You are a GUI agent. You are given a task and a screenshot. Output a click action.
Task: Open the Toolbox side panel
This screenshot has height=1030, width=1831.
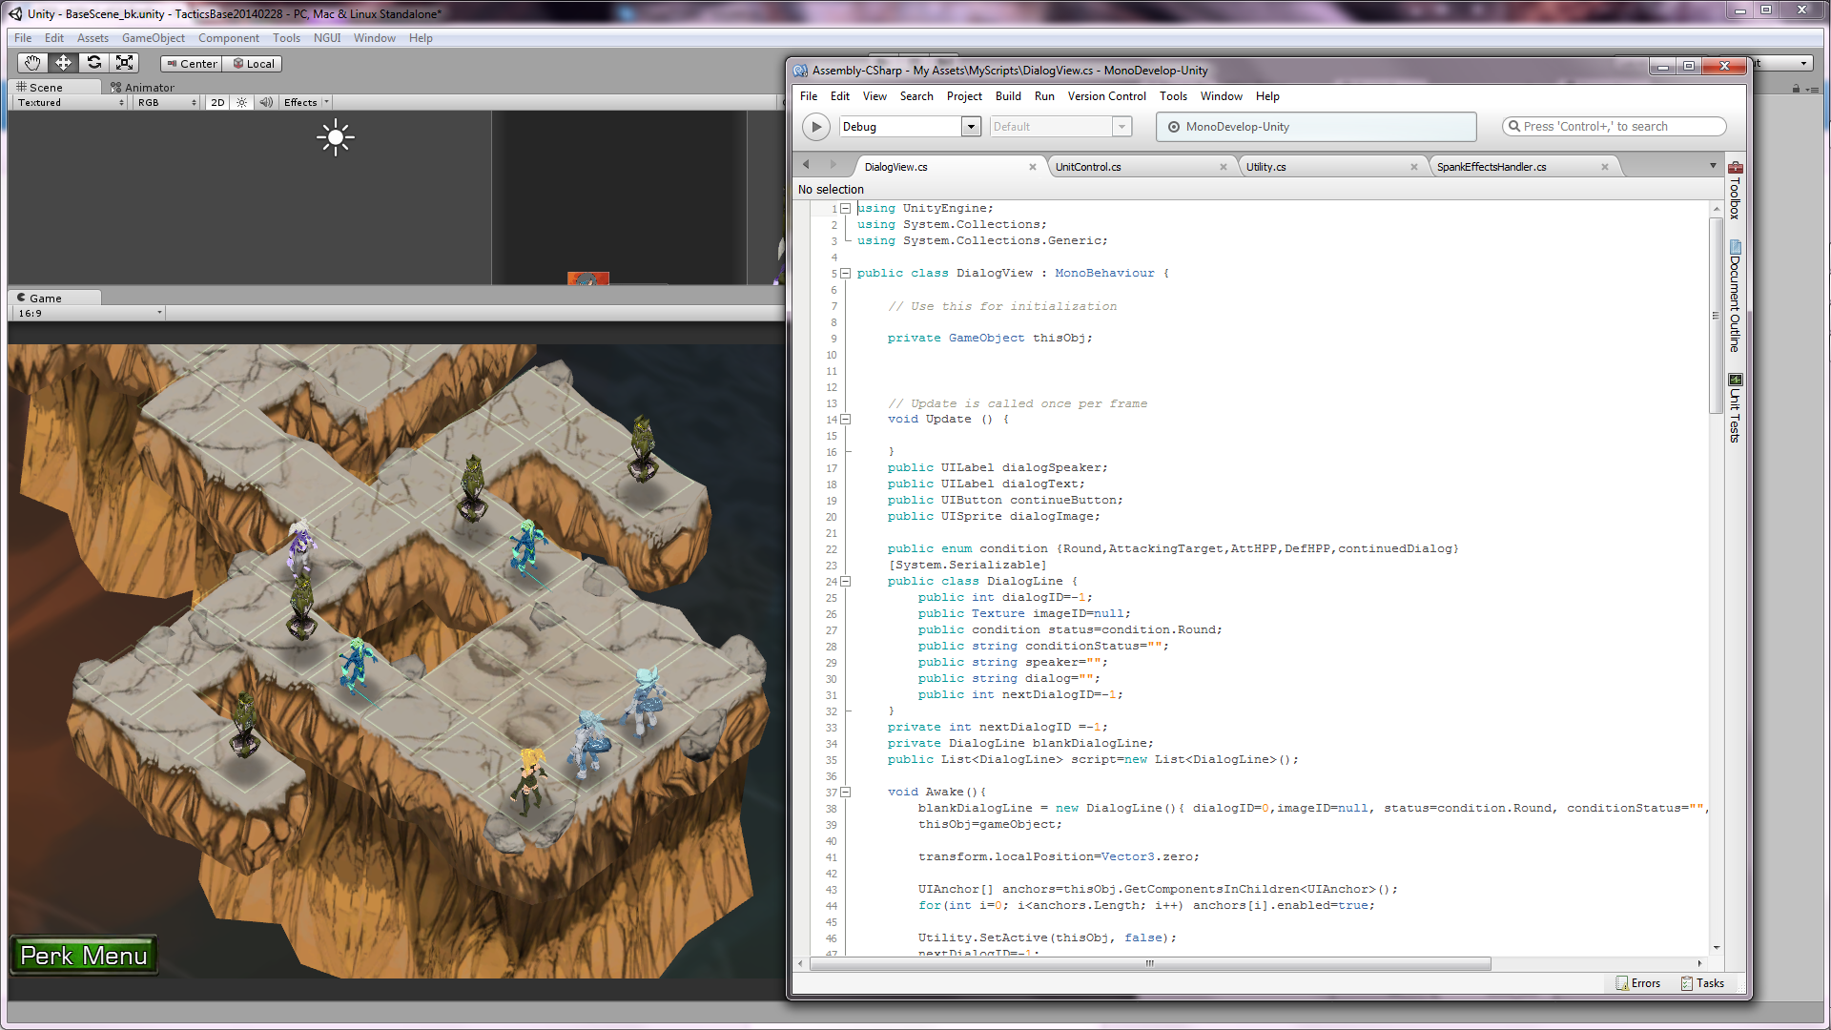1735,191
